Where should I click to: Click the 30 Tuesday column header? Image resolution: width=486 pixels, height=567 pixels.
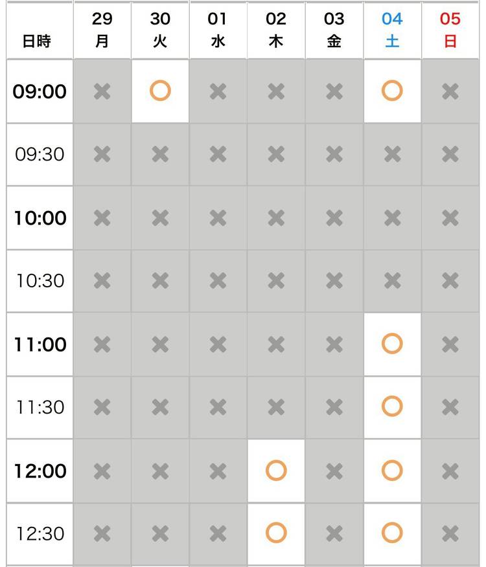coord(160,30)
